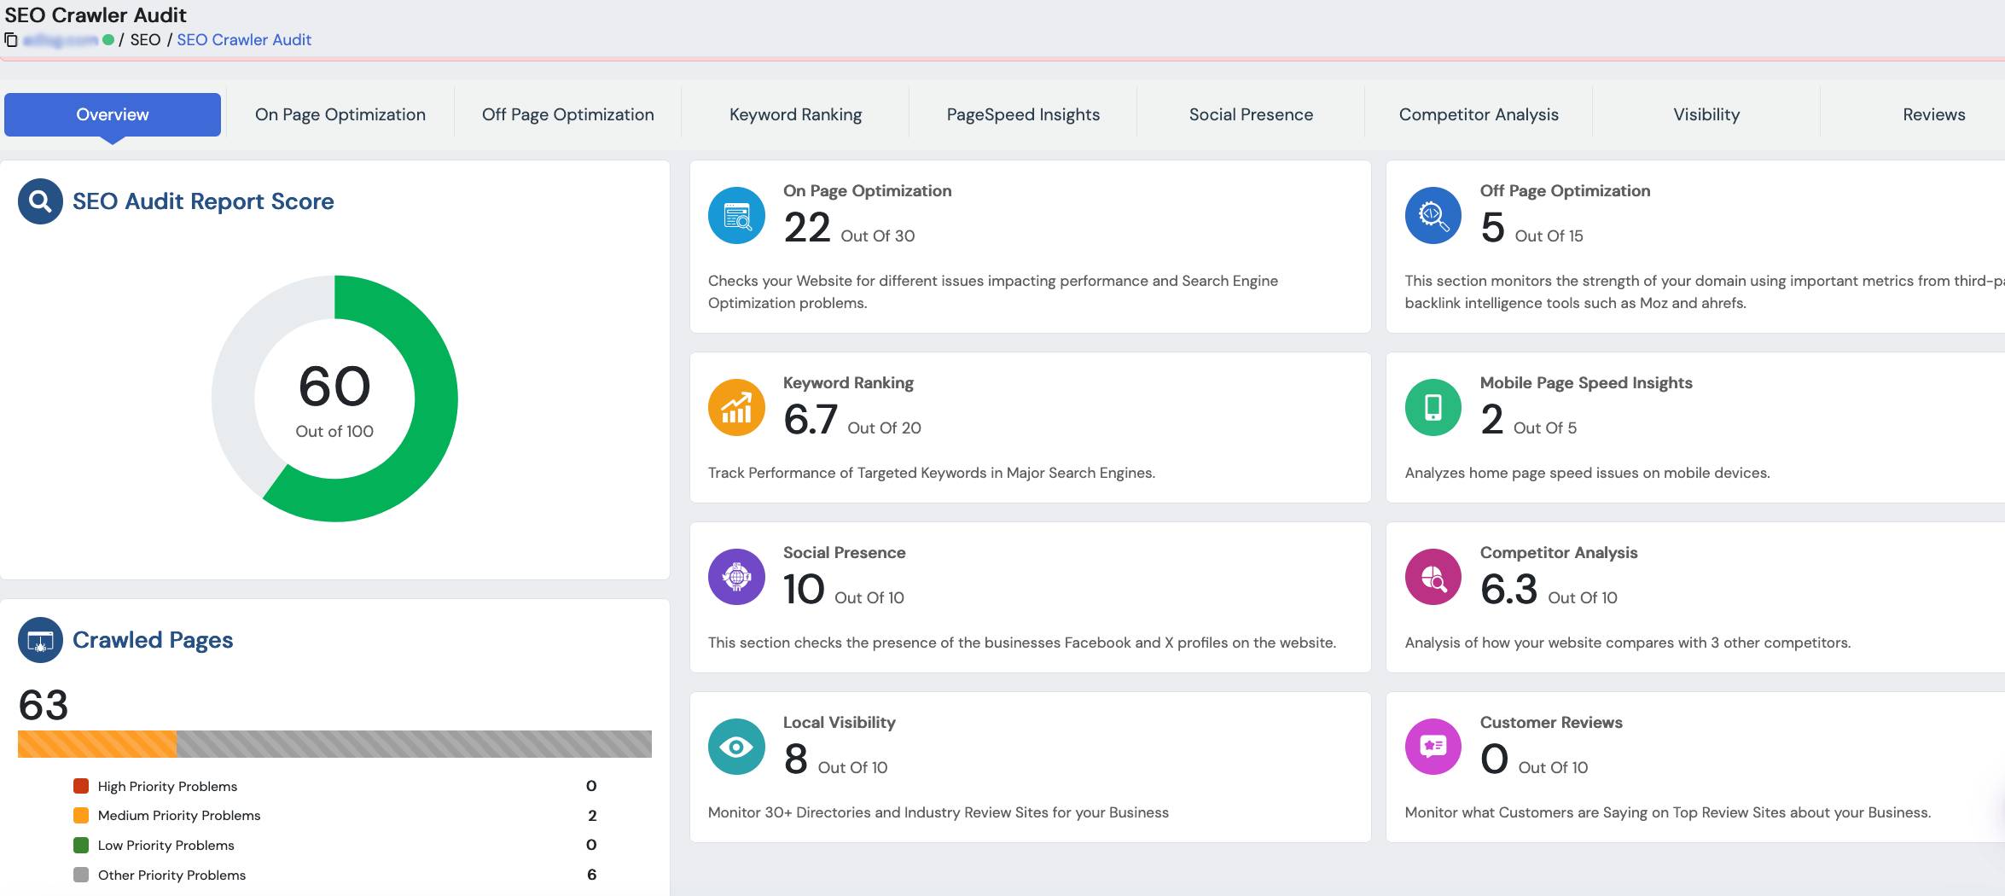
Task: Go to the Social Presence tab
Action: click(x=1251, y=114)
